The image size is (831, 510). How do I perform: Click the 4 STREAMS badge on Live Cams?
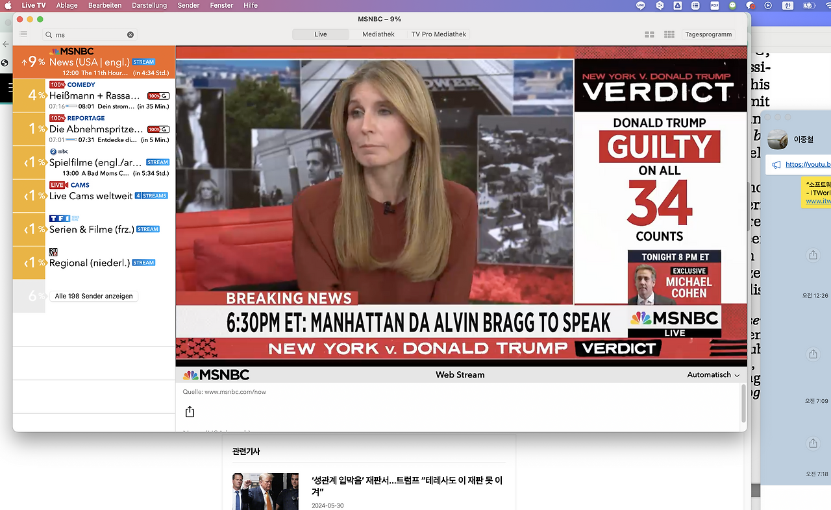point(151,196)
